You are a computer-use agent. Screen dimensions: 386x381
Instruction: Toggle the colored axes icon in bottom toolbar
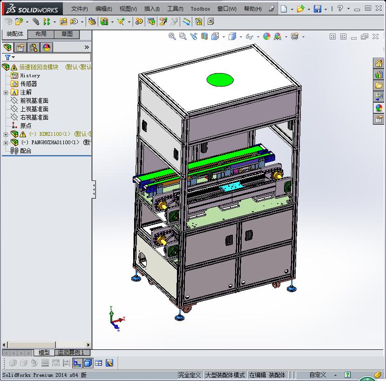coord(77,363)
